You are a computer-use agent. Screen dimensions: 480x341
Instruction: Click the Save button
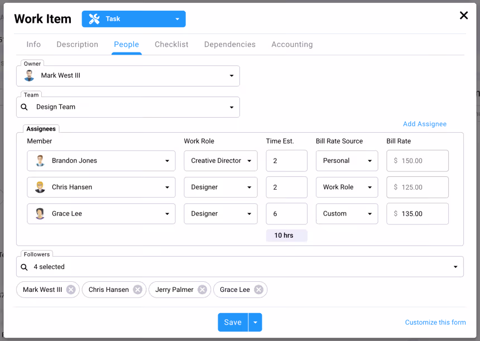click(x=233, y=323)
